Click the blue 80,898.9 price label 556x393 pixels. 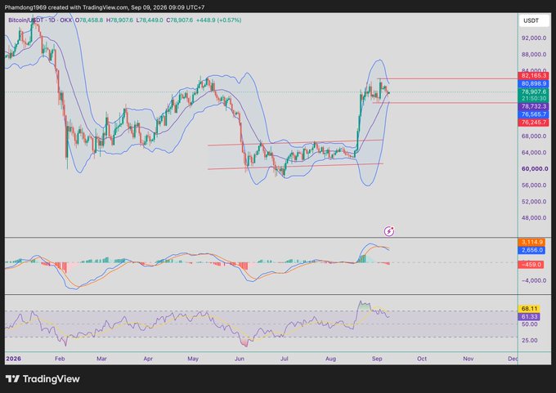533,84
